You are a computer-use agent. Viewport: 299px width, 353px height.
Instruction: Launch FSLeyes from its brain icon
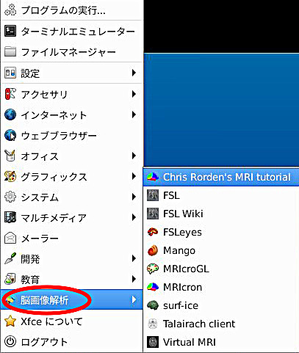tap(153, 232)
